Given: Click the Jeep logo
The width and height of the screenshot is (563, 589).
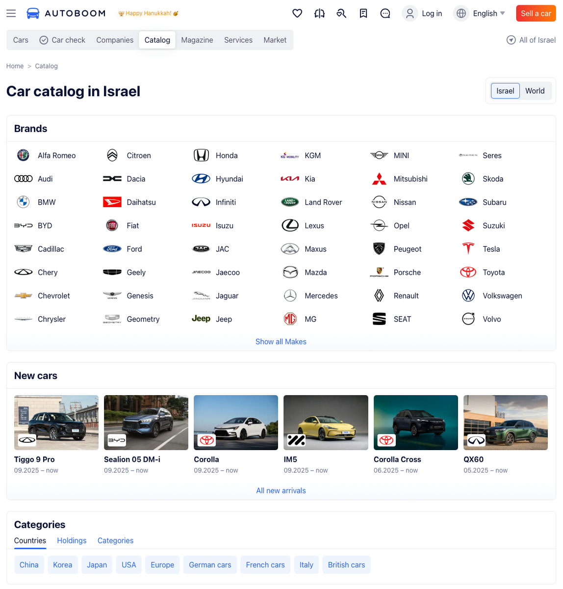Looking at the screenshot, I should [x=201, y=319].
